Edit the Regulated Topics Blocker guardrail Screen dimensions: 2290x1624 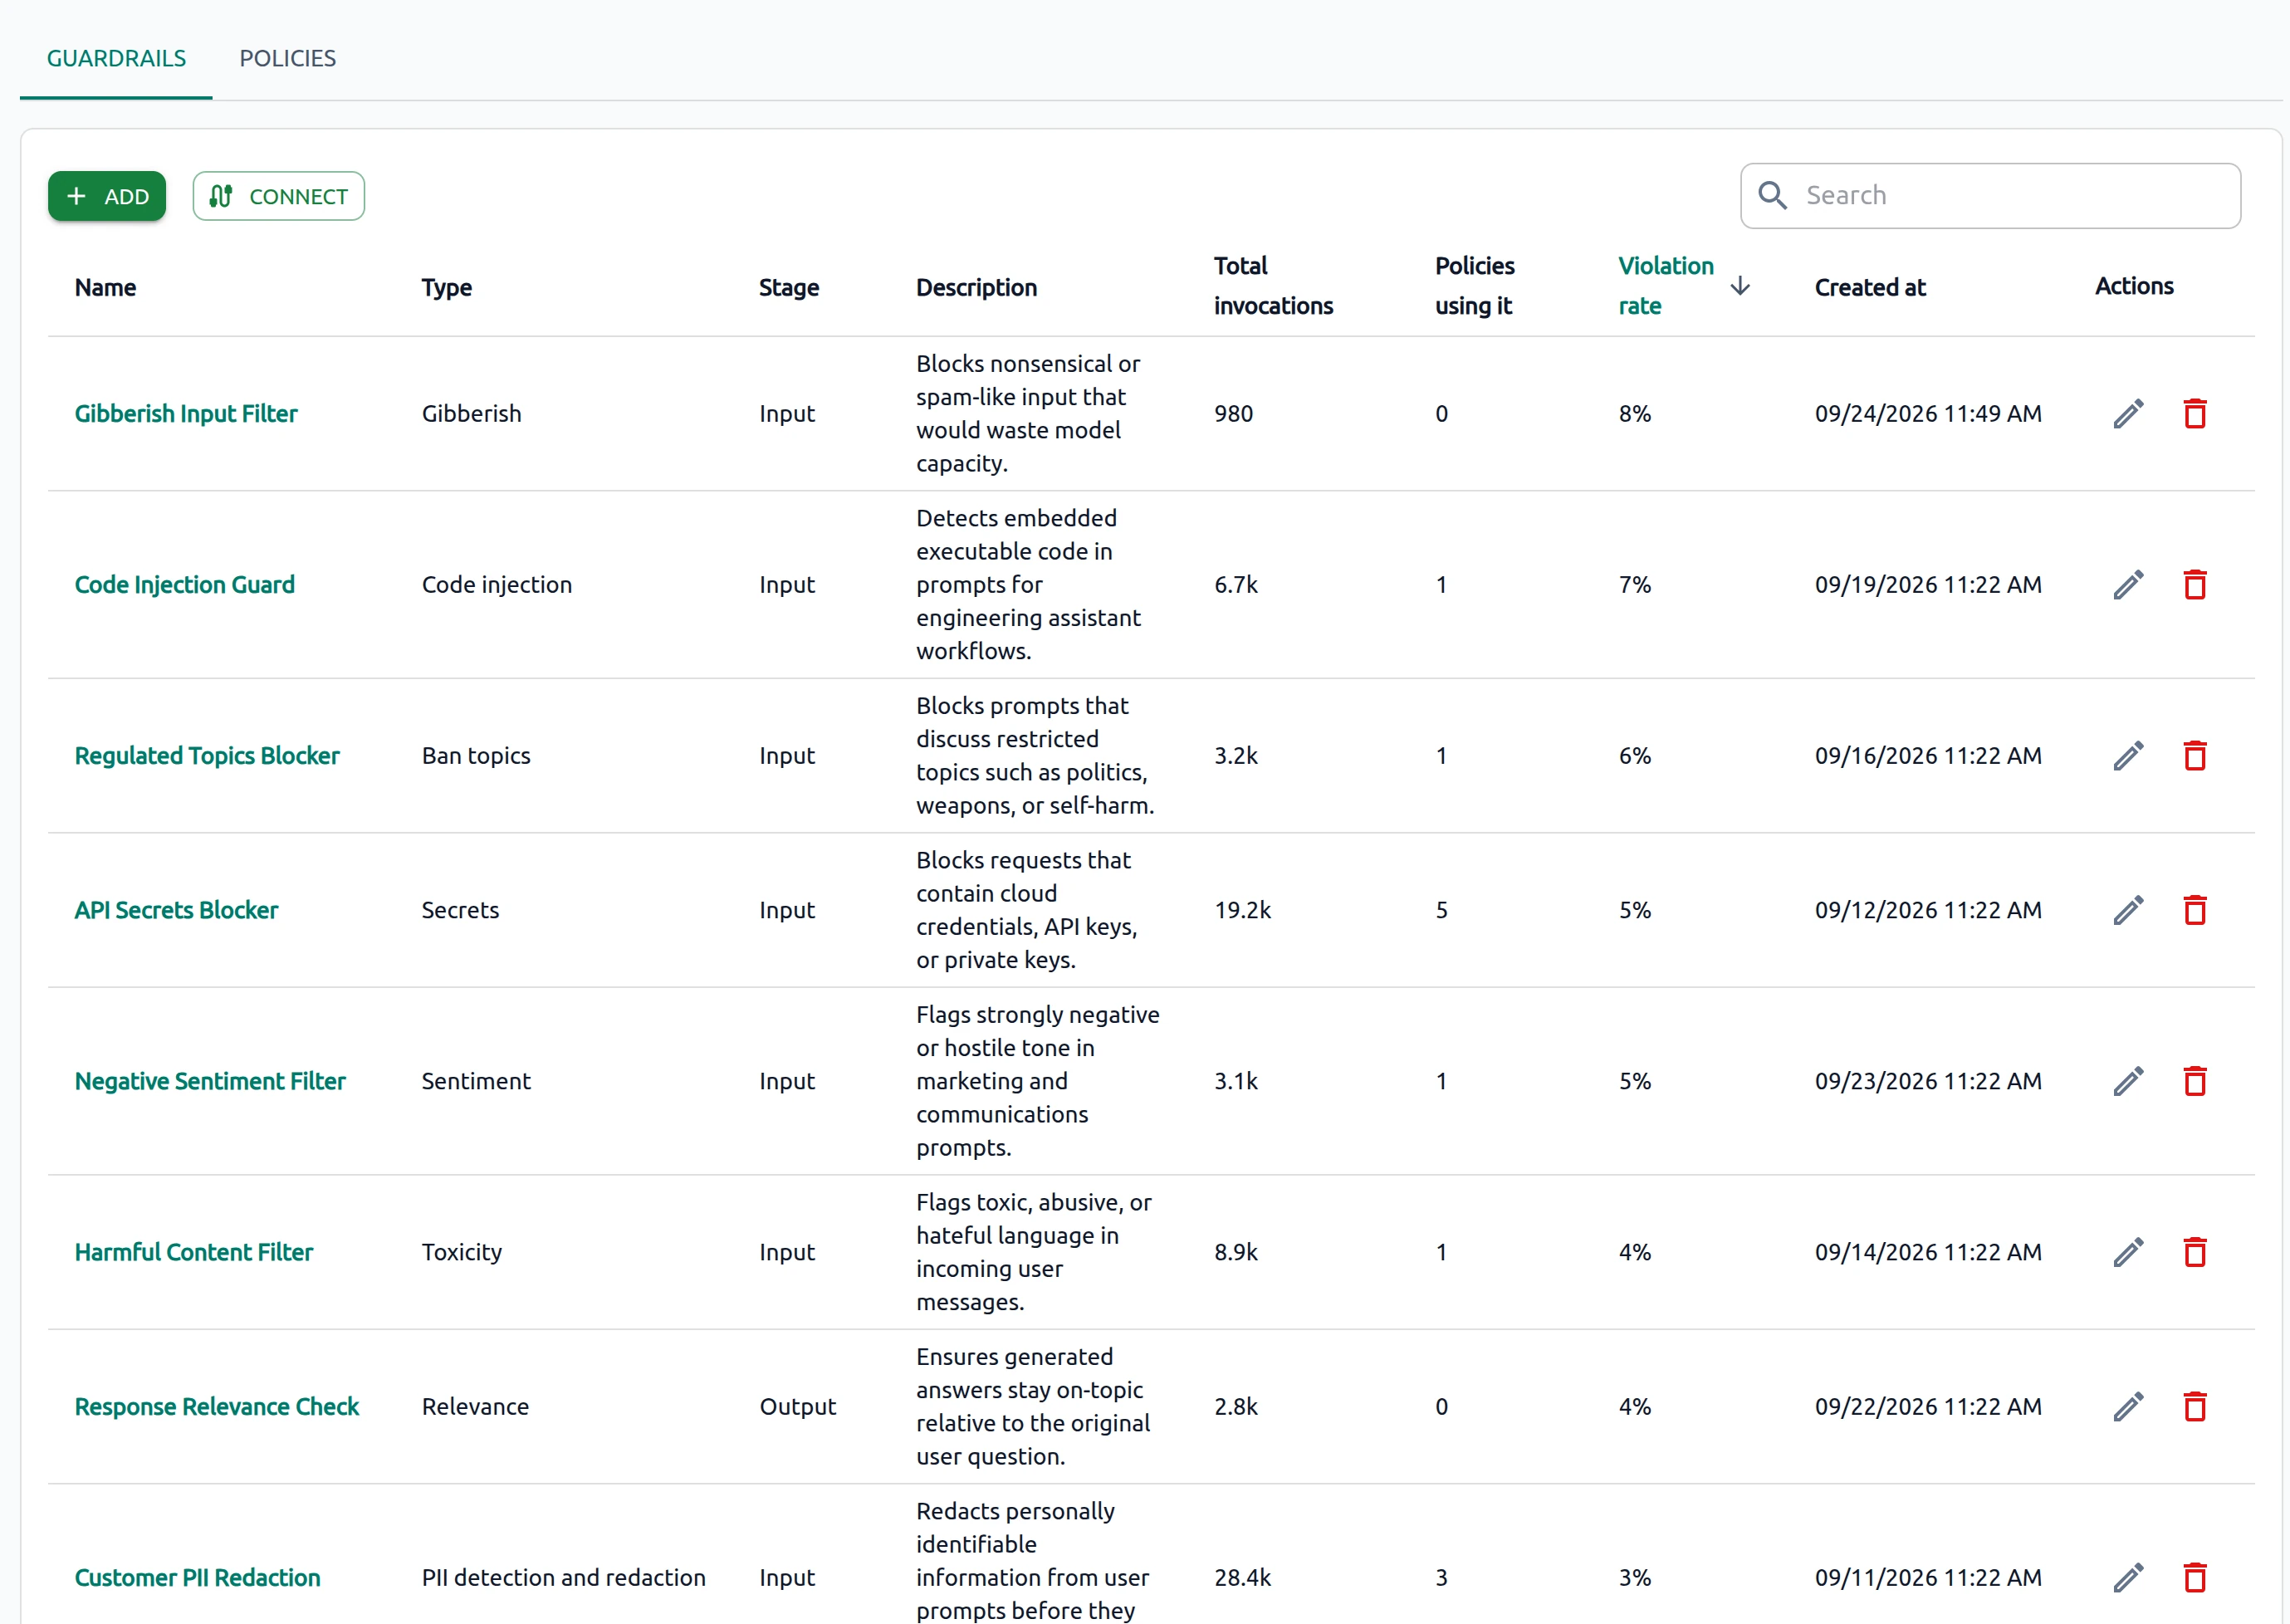pyautogui.click(x=2128, y=755)
